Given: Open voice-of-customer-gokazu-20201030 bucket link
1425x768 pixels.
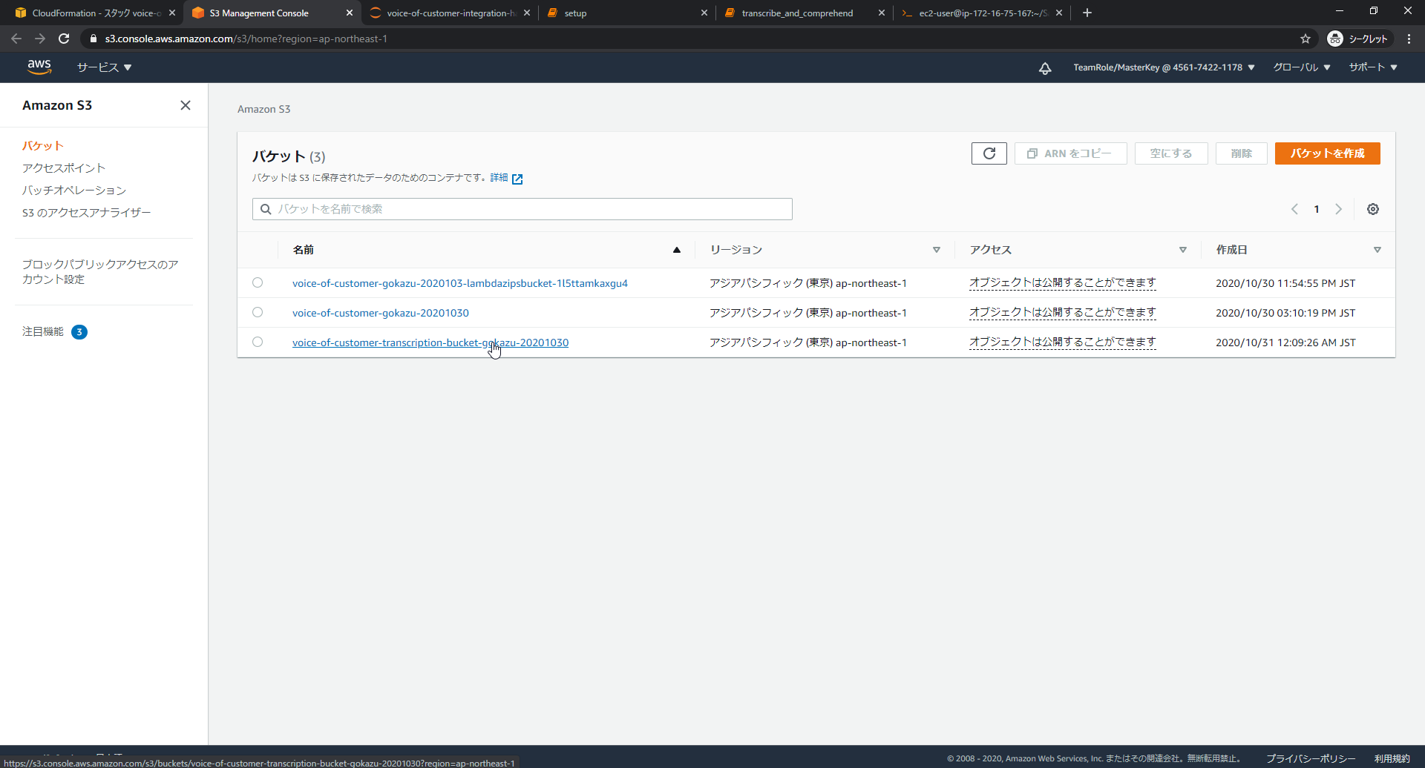Looking at the screenshot, I should click(381, 313).
